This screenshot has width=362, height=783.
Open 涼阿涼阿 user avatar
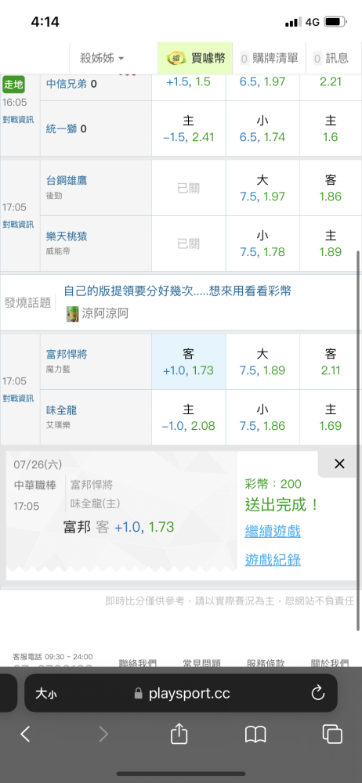pos(73,314)
